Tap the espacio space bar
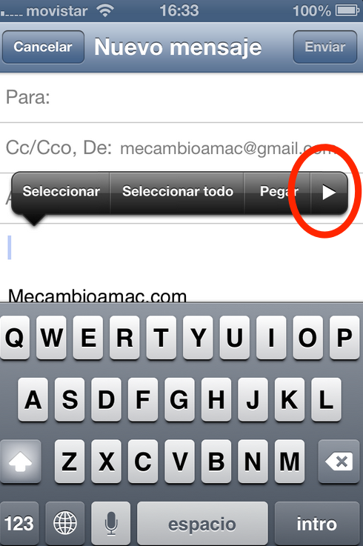This screenshot has width=363, height=546. pyautogui.click(x=202, y=523)
